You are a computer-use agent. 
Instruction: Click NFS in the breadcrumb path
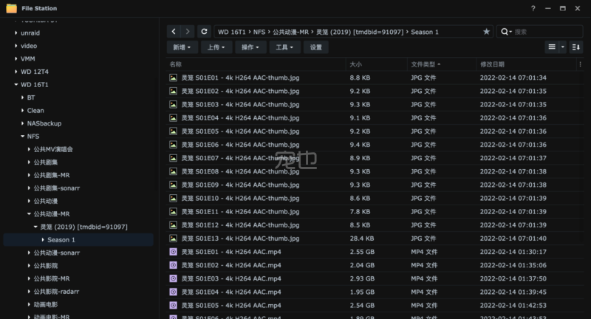click(259, 32)
